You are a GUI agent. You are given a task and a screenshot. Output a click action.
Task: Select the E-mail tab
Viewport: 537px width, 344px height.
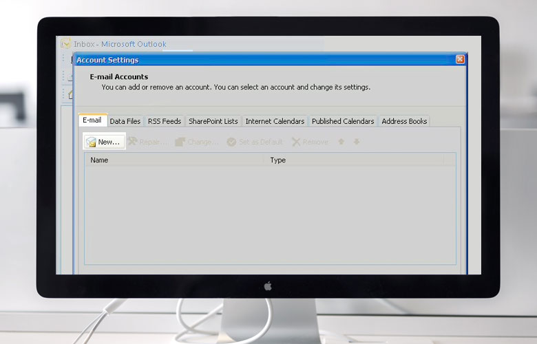click(x=92, y=120)
